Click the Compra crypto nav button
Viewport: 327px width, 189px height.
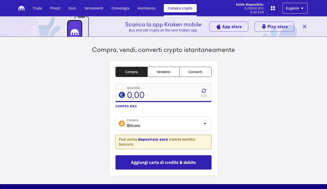tap(180, 8)
